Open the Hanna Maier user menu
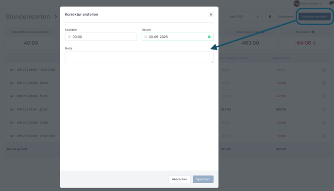Screen dimensions: 334x191 tap(308, 3)
